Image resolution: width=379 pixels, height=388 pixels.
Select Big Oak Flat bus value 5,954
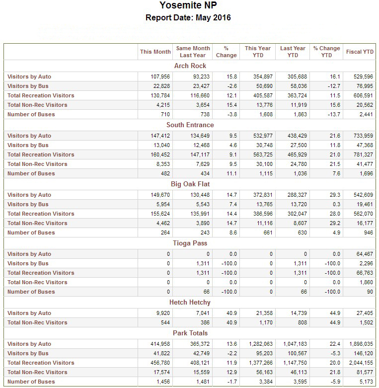pyautogui.click(x=163, y=204)
